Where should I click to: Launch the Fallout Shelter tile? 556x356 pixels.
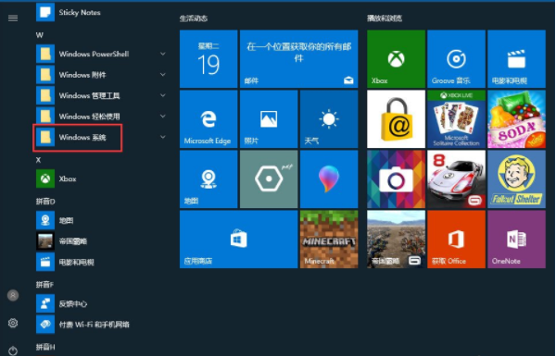(x=517, y=179)
